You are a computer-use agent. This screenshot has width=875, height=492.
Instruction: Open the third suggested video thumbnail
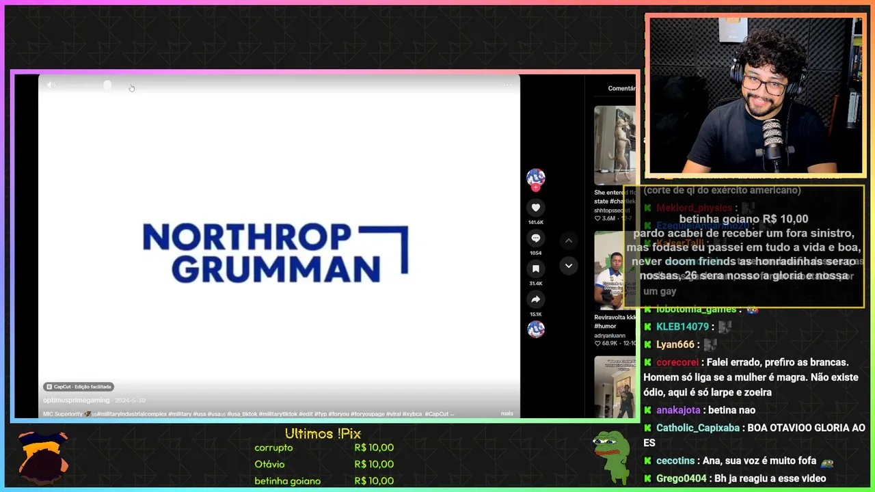(x=615, y=387)
